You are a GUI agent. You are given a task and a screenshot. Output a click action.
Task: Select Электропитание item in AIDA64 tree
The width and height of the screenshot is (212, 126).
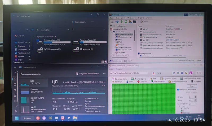(x=123, y=47)
